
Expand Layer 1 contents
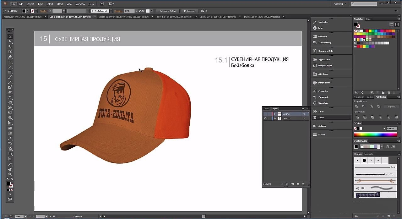(275, 118)
